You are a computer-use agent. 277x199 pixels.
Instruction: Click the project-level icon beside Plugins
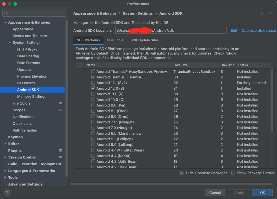[x=60, y=150]
